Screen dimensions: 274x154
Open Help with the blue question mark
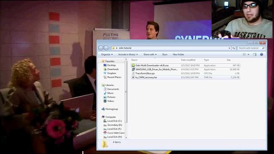(262, 54)
